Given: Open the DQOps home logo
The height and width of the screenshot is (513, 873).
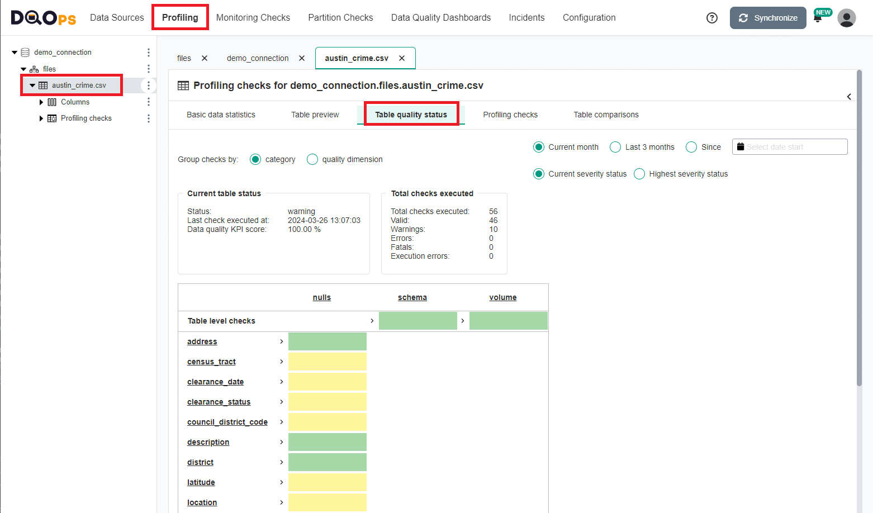Looking at the screenshot, I should coord(44,17).
